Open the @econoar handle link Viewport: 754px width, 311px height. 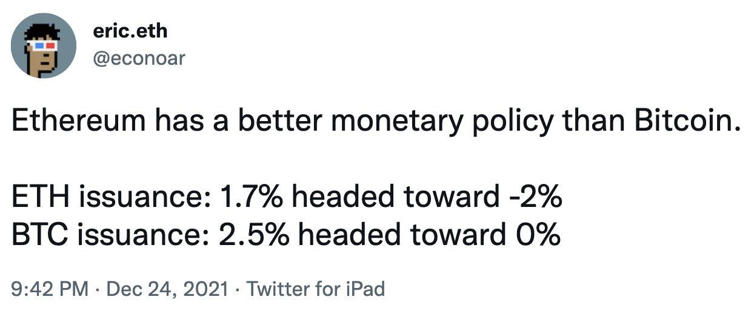(x=139, y=58)
